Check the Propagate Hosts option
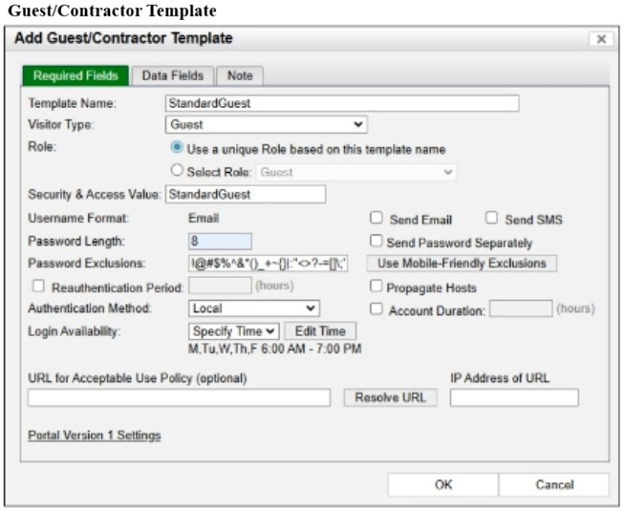 (x=377, y=286)
